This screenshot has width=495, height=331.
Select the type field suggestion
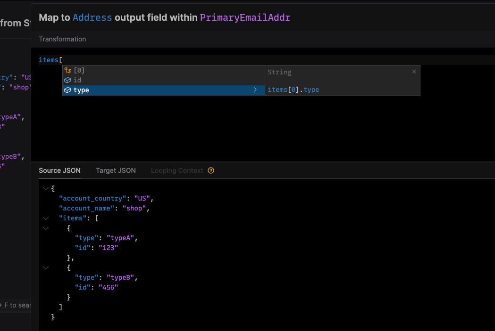coord(163,90)
